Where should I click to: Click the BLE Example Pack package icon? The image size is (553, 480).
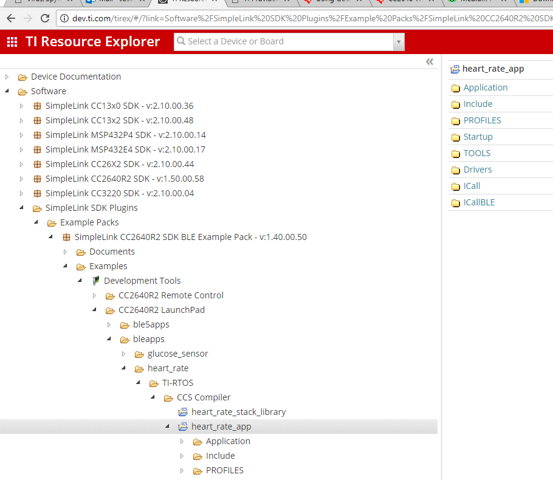tap(66, 238)
